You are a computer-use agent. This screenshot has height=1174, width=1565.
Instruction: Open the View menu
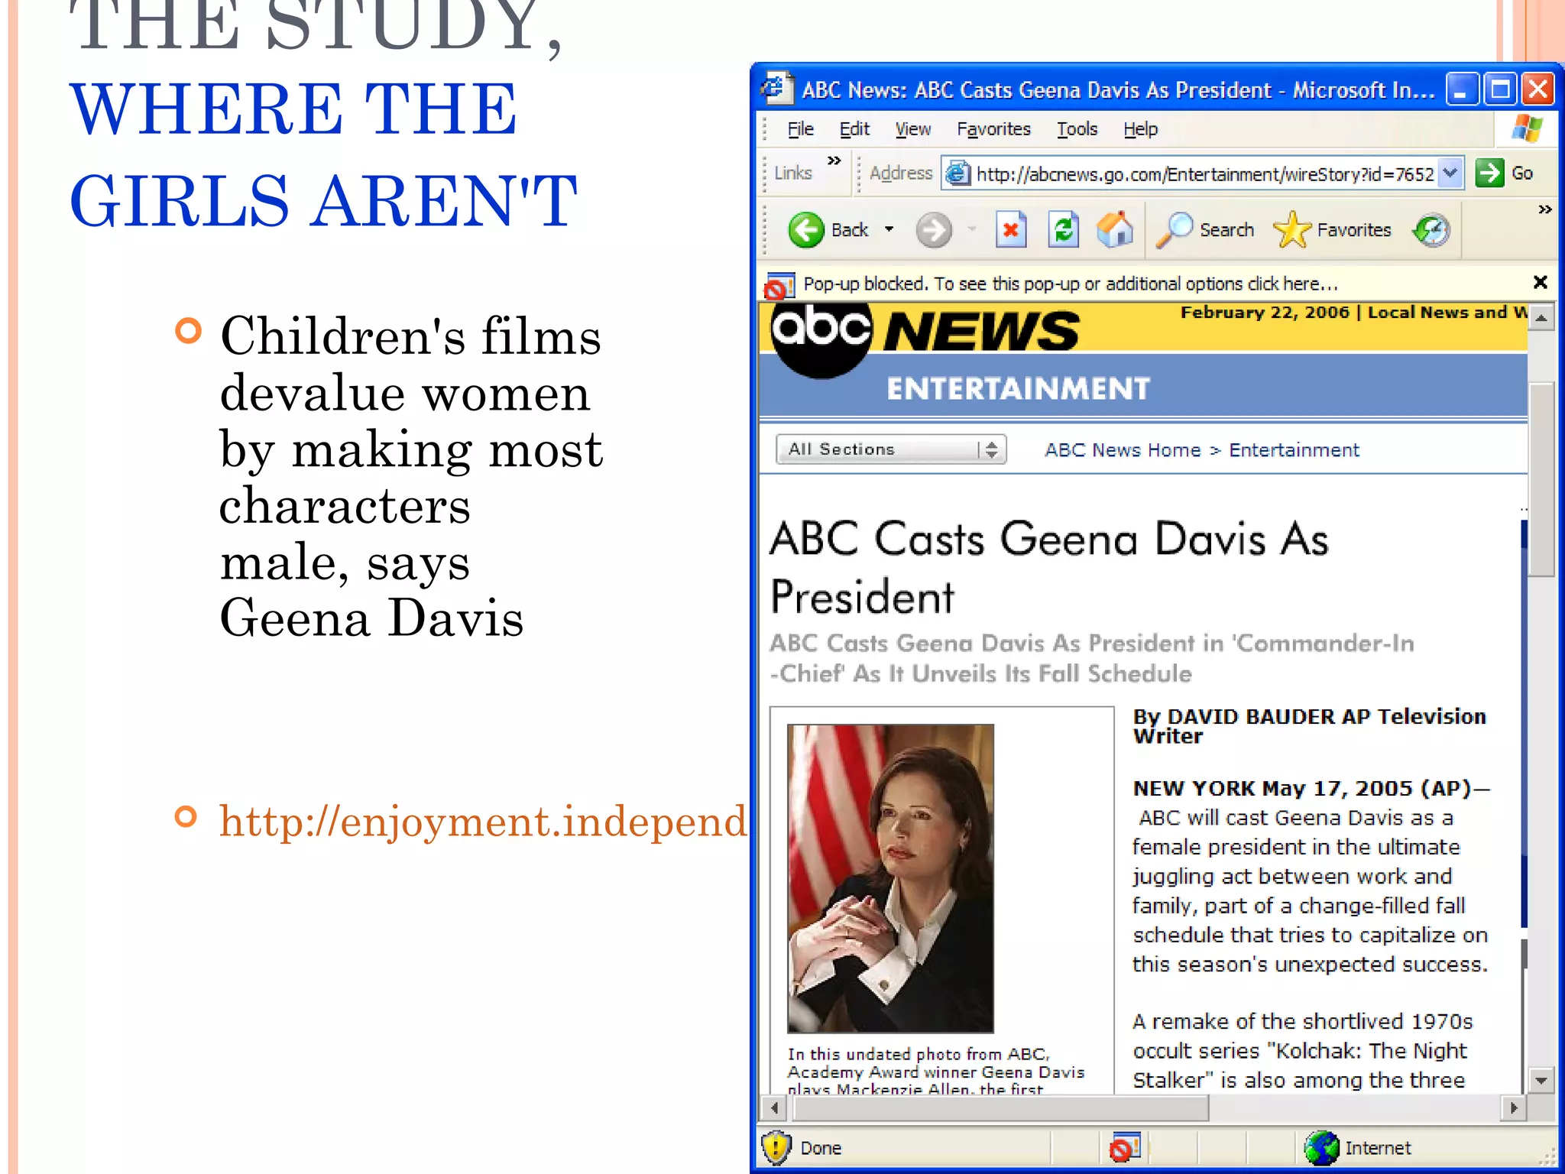(x=912, y=129)
